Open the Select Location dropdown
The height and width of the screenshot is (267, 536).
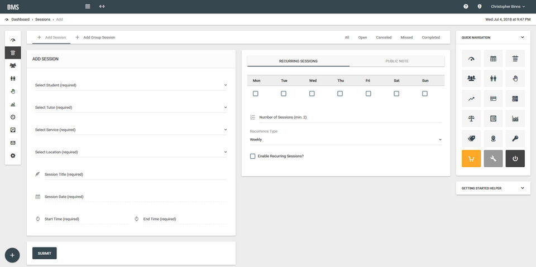(131, 152)
